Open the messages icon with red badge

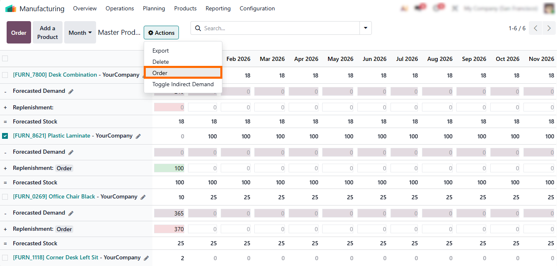tap(419, 8)
